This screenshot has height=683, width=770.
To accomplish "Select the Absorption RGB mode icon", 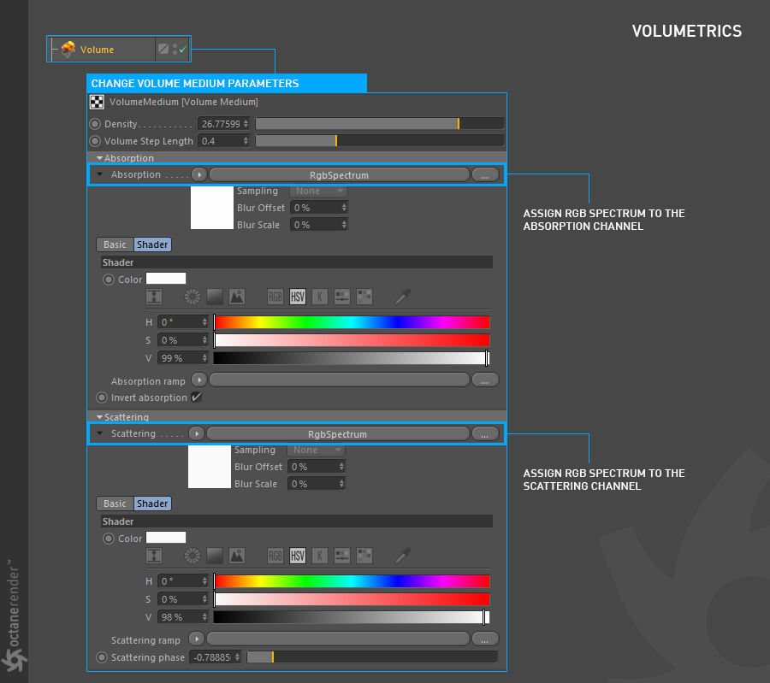I will tap(275, 297).
